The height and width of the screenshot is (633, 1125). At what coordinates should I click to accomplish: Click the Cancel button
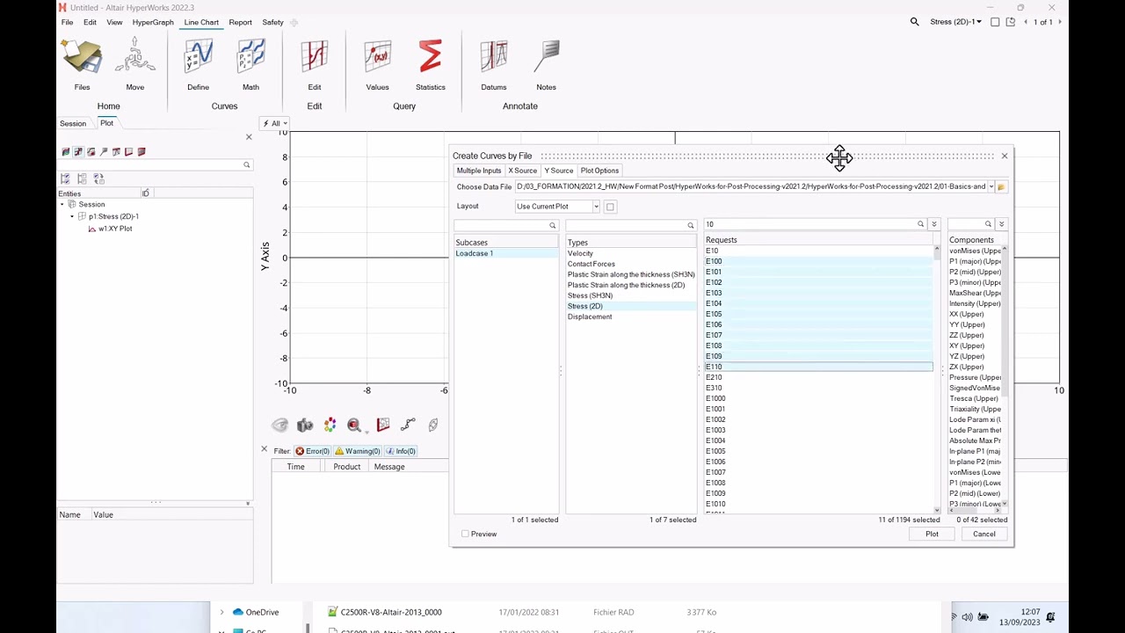983,534
